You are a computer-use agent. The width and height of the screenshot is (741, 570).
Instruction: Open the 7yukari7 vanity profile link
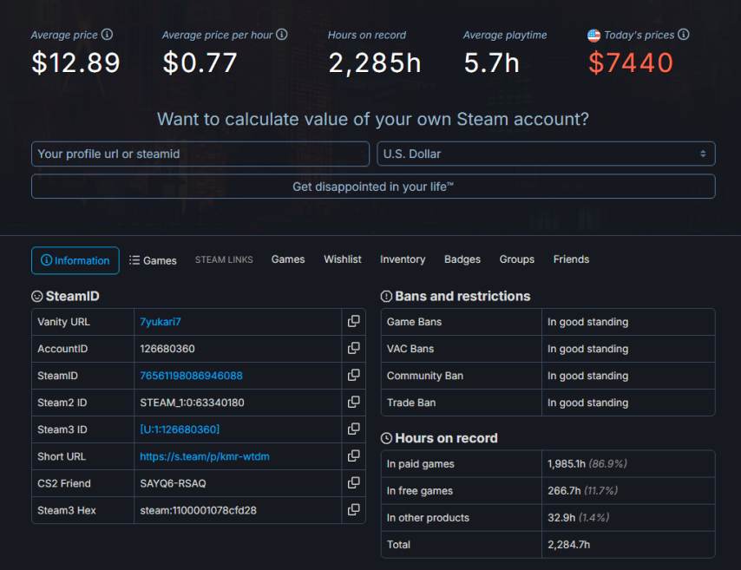pyautogui.click(x=159, y=321)
